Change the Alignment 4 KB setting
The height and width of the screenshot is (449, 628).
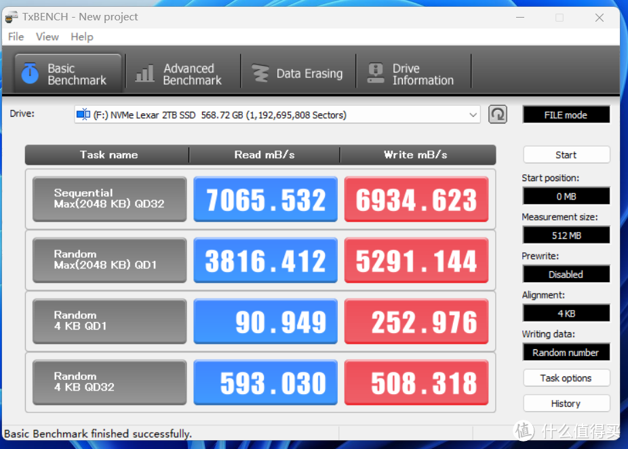coord(566,313)
